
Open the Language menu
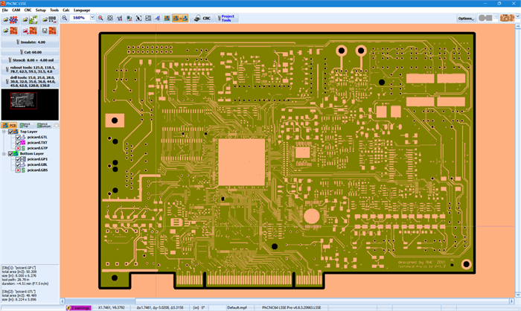[82, 10]
